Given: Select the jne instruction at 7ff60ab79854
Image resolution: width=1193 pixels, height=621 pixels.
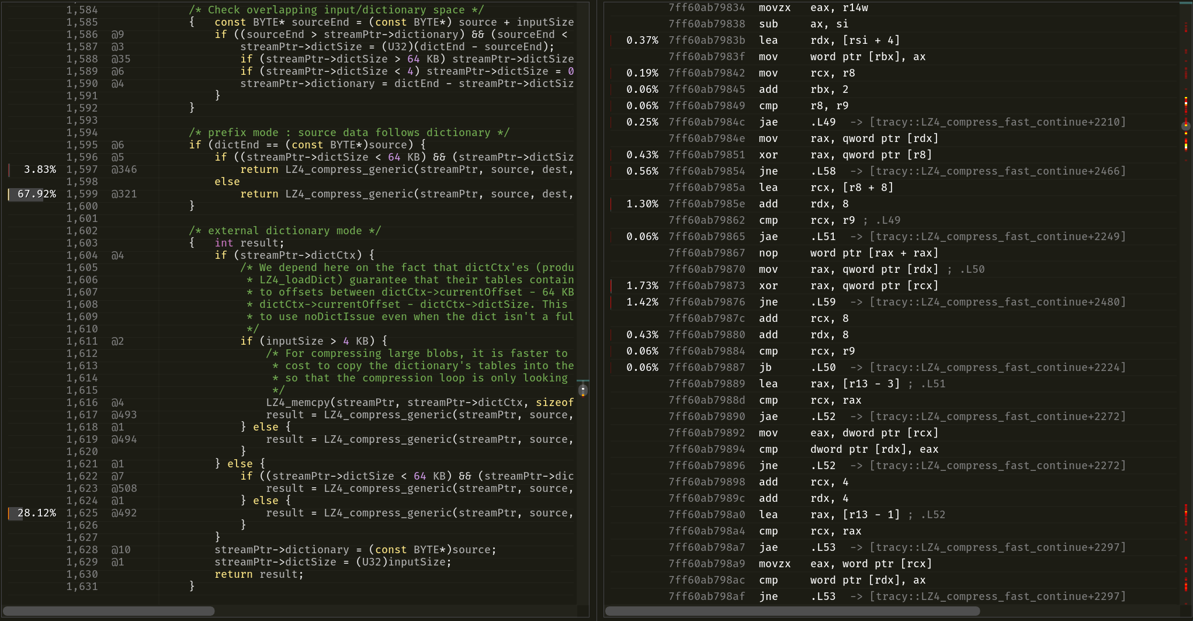Looking at the screenshot, I should tap(769, 171).
